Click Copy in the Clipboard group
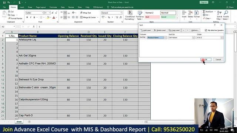Viewport: 237px width, 133px height. click(x=11, y=15)
